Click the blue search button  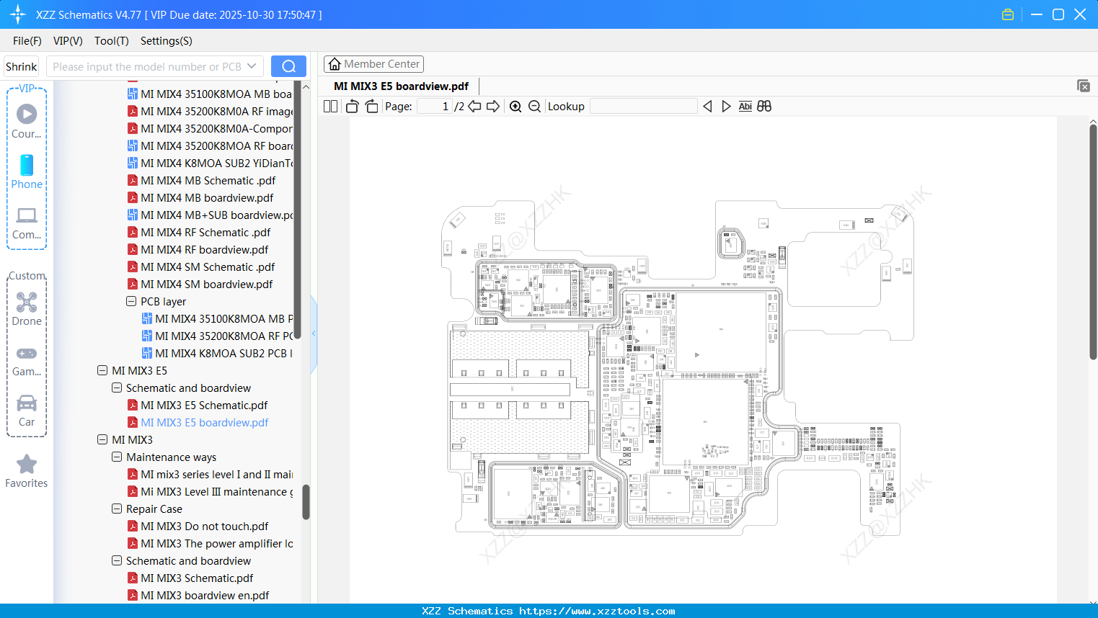pyautogui.click(x=288, y=66)
